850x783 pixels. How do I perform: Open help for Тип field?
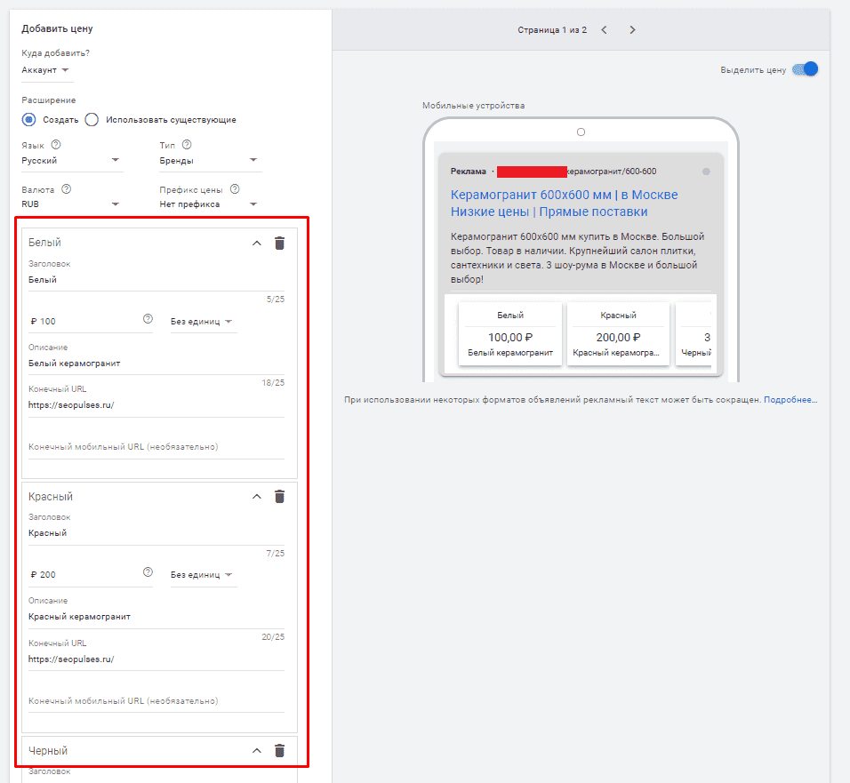(x=187, y=145)
